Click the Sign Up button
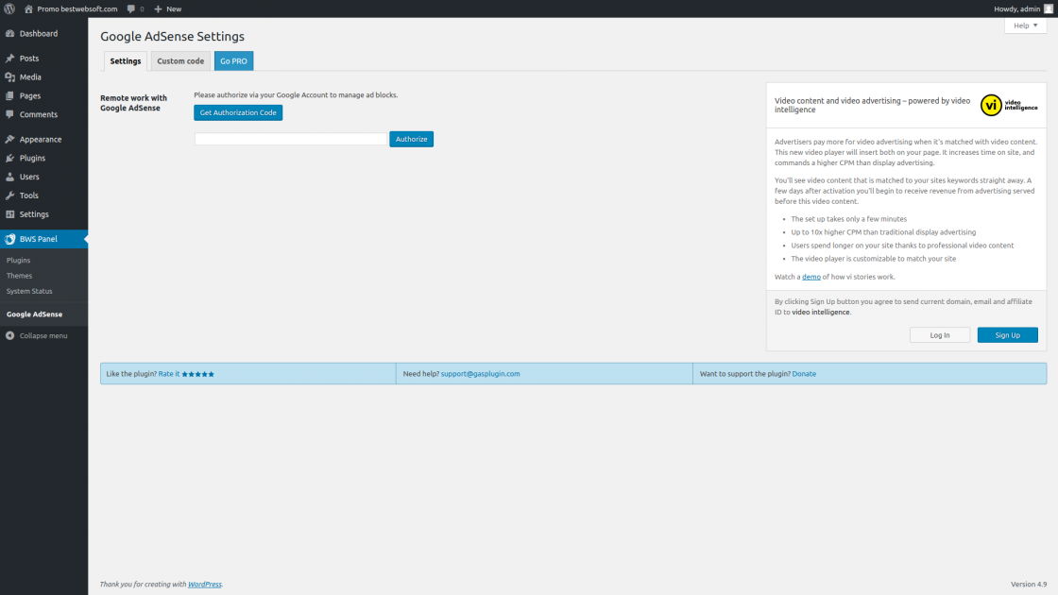 1007,335
